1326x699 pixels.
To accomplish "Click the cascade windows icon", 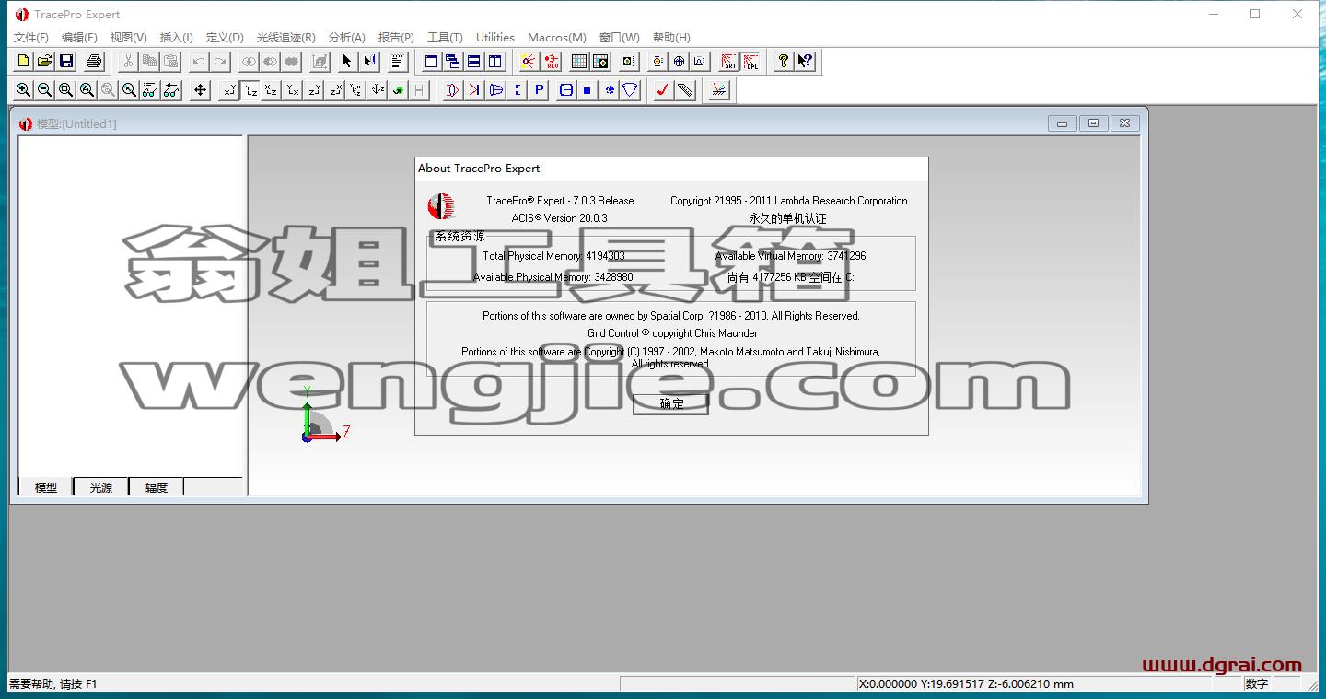I will tap(452, 62).
